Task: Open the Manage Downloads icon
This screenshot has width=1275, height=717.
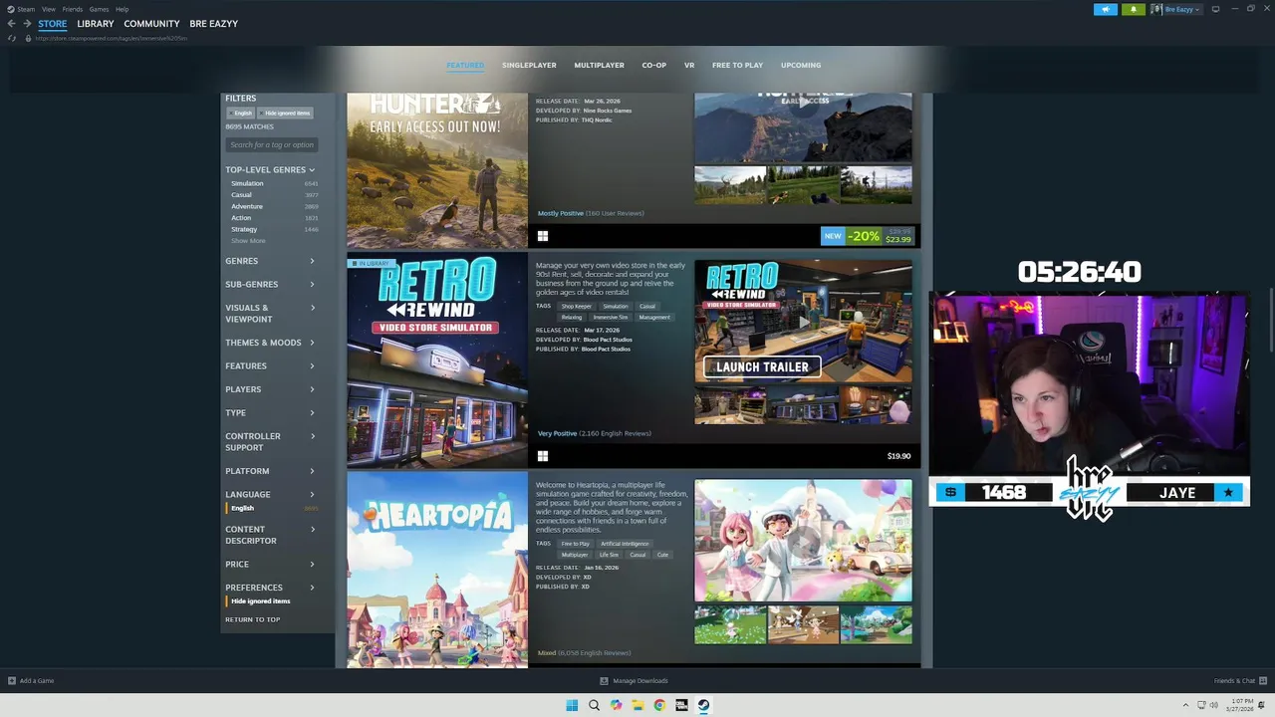Action: tap(604, 681)
